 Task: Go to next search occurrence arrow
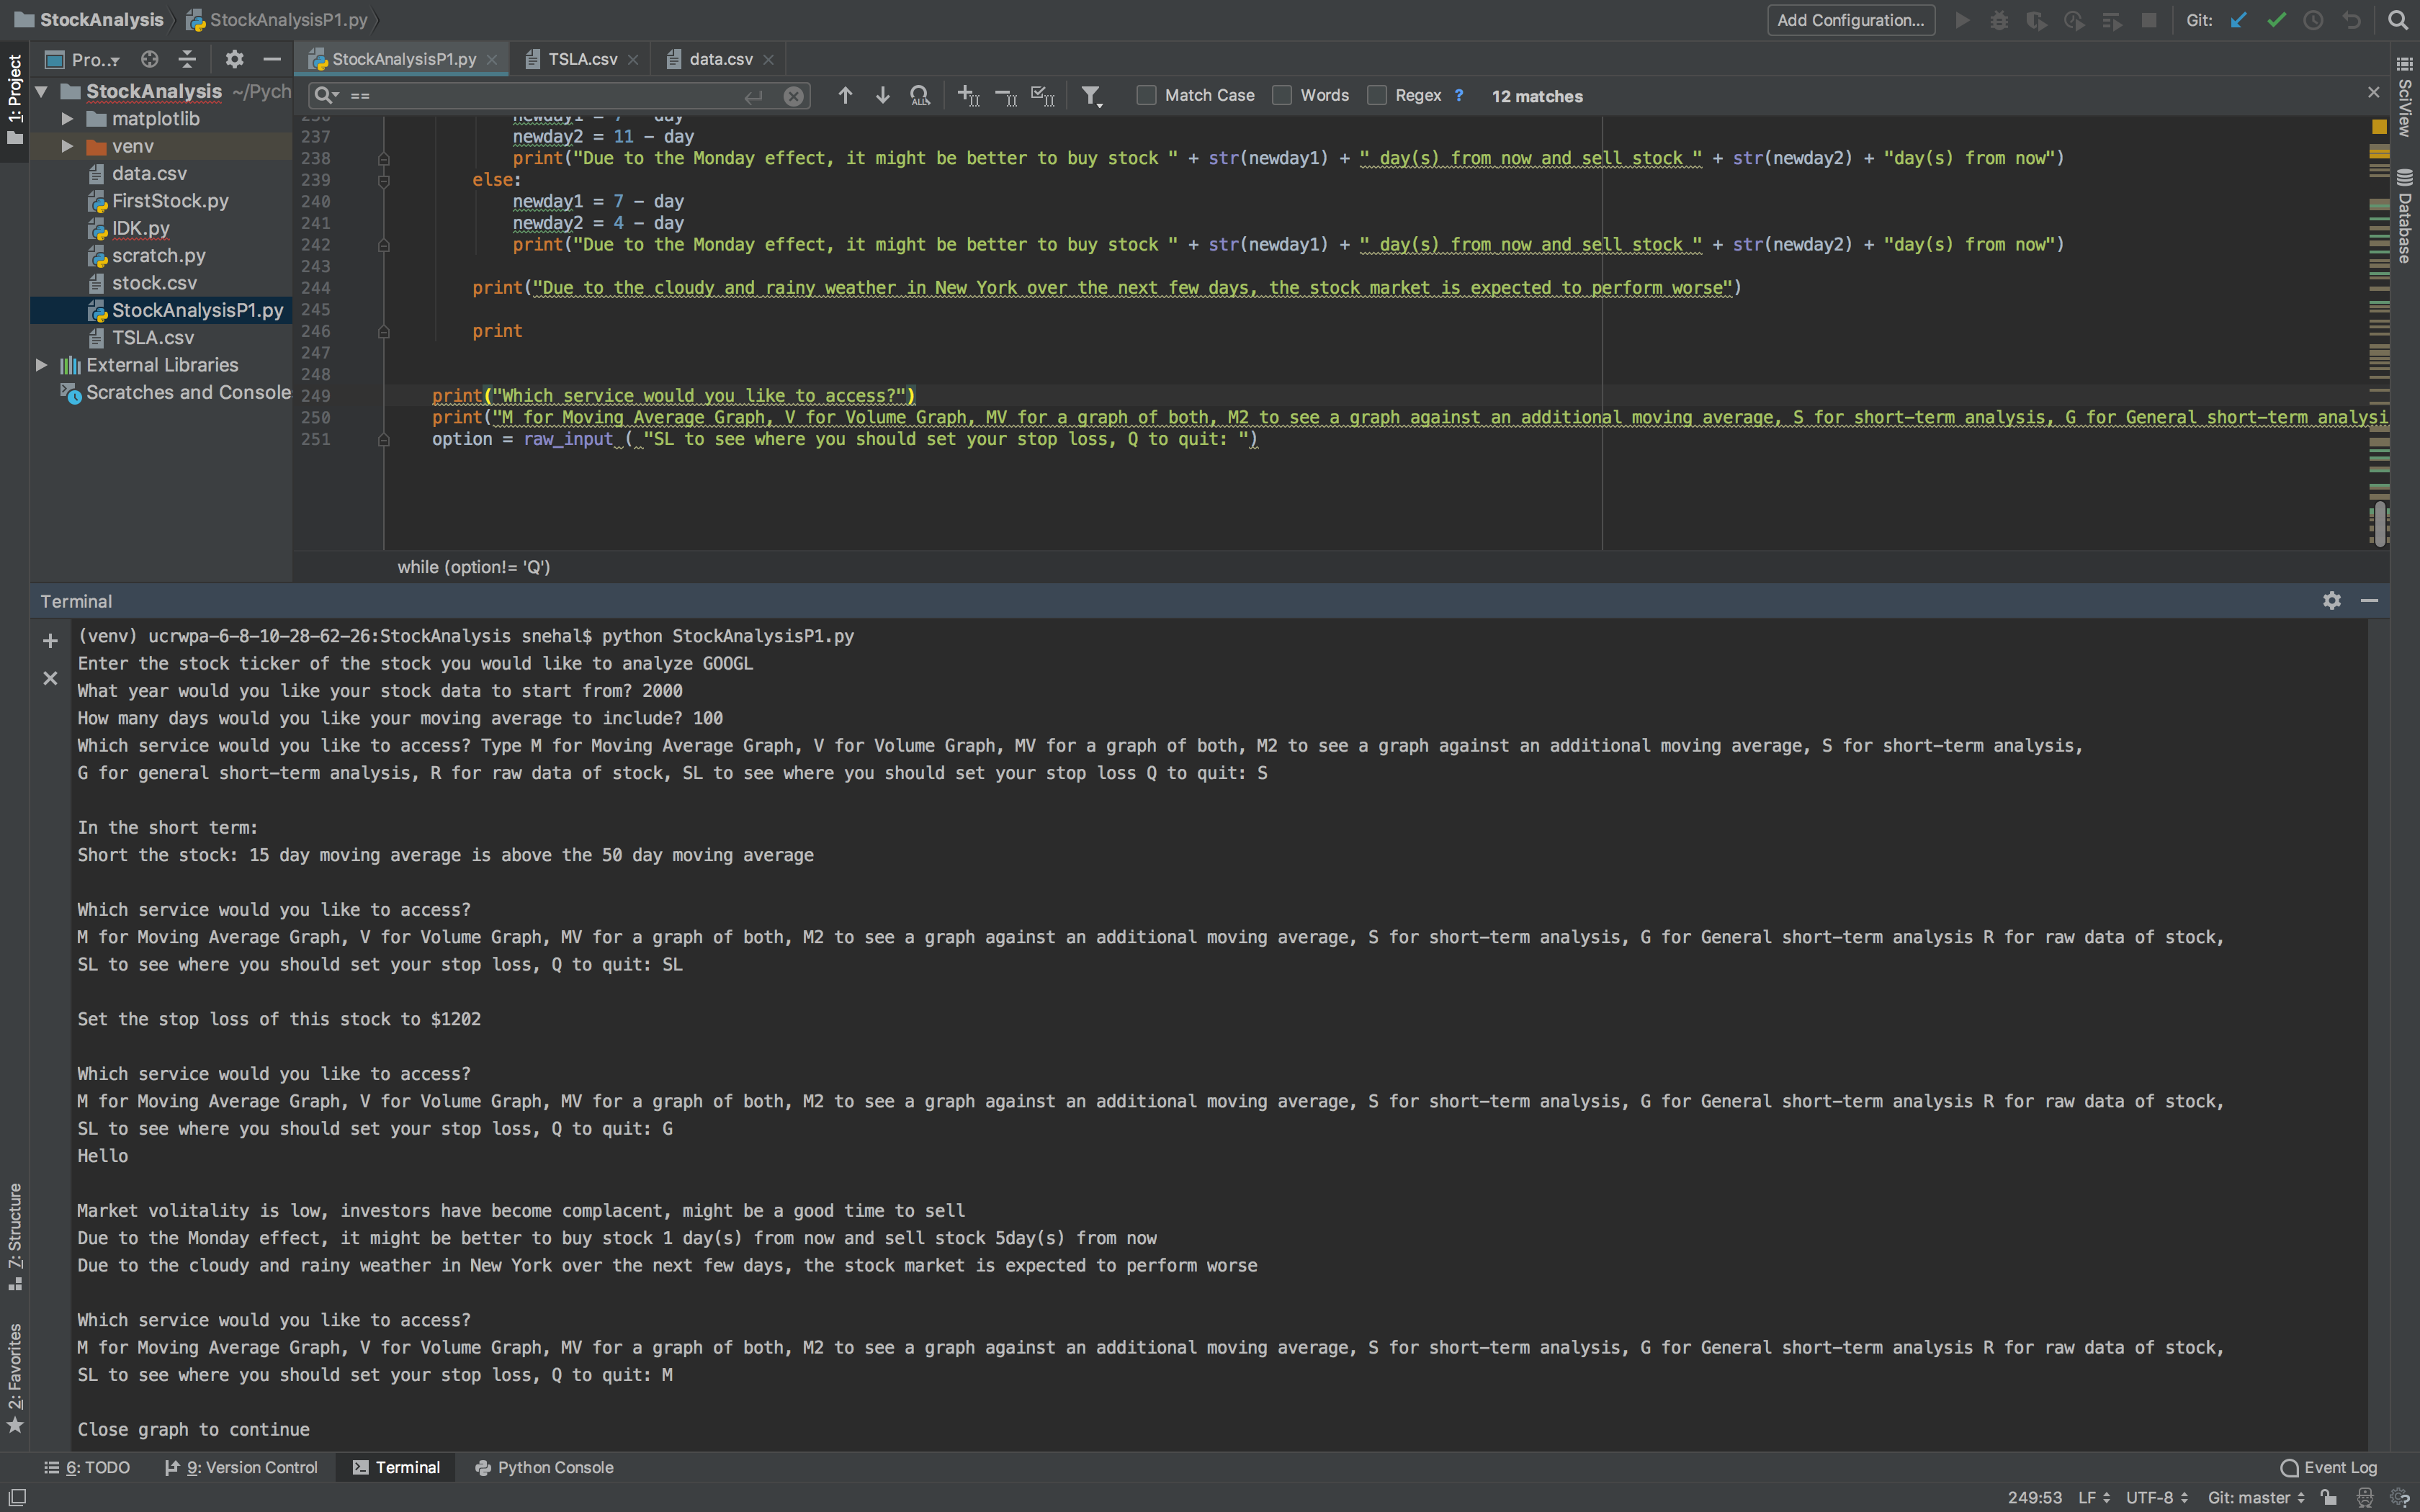point(882,96)
